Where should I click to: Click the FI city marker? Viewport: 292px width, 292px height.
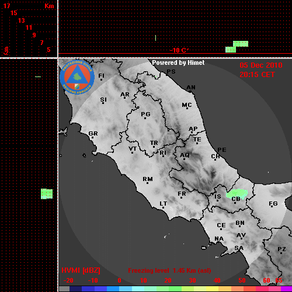pyautogui.click(x=101, y=79)
